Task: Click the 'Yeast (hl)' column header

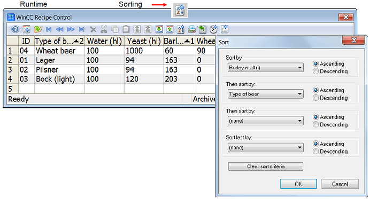Action: pyautogui.click(x=143, y=41)
